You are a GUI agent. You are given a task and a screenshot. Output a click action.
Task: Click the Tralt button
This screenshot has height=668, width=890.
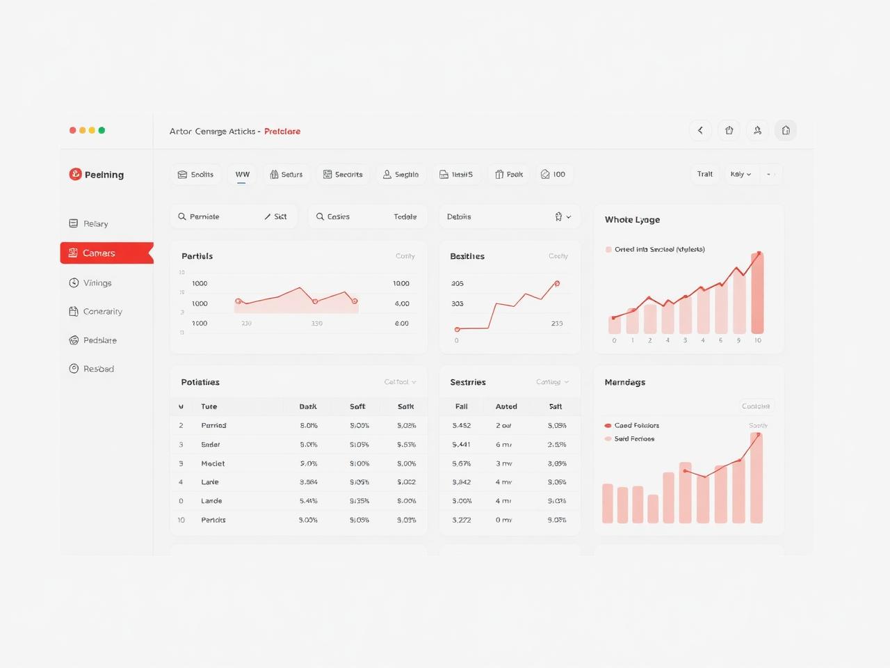(x=705, y=174)
